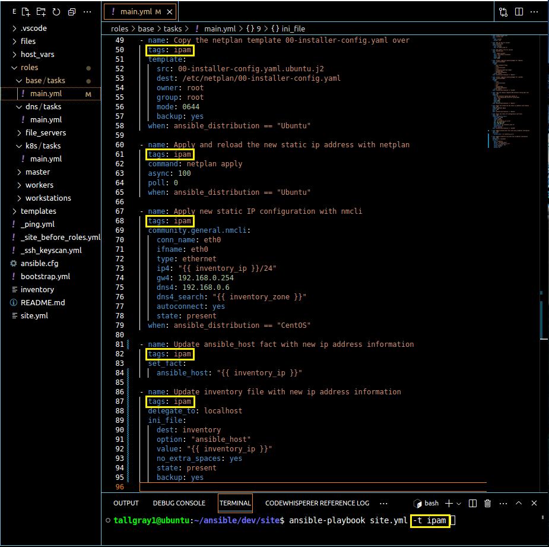Split the editor to the right
The width and height of the screenshot is (549, 547).
click(519, 12)
